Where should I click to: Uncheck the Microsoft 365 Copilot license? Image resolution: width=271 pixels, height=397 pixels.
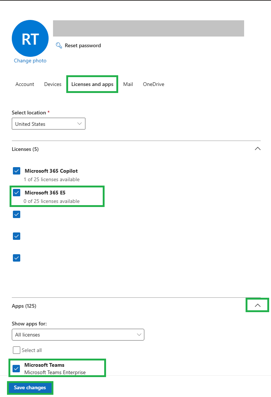pos(17,171)
